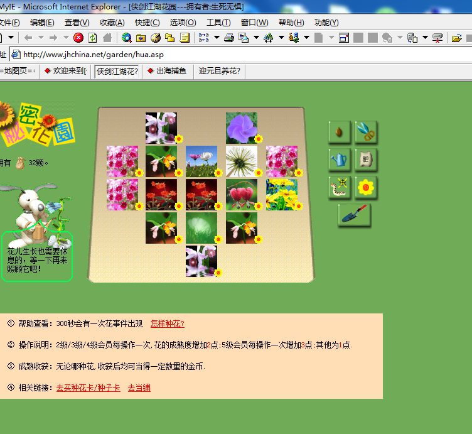This screenshot has width=472, height=434.
Task: Open the 文件(F) menu
Action: click(x=9, y=23)
